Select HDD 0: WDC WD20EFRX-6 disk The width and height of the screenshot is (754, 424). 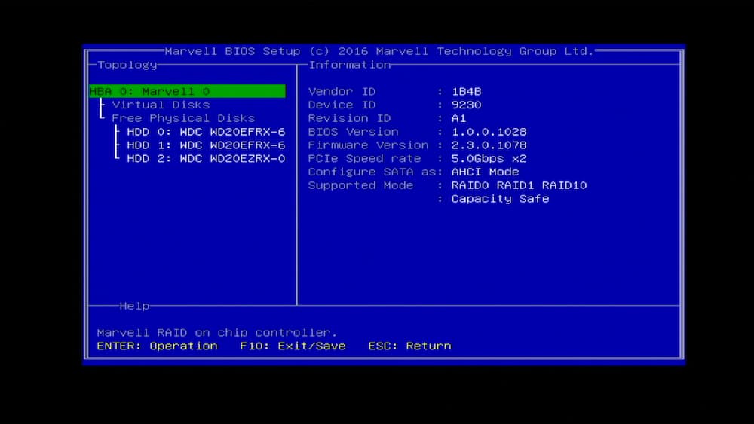tap(206, 132)
